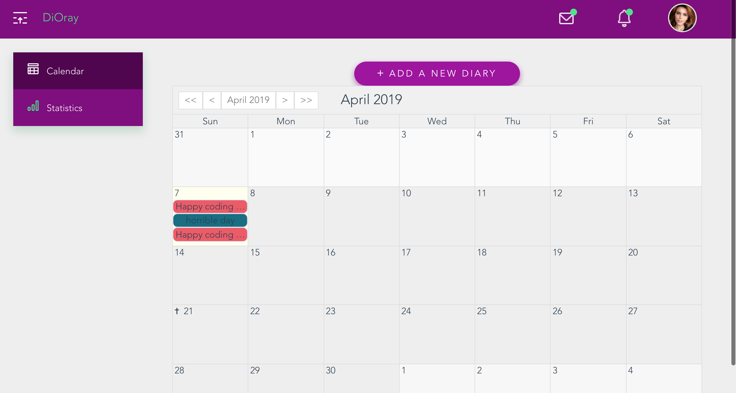Click the DiOray logo in the header
736x393 pixels.
pyautogui.click(x=60, y=17)
